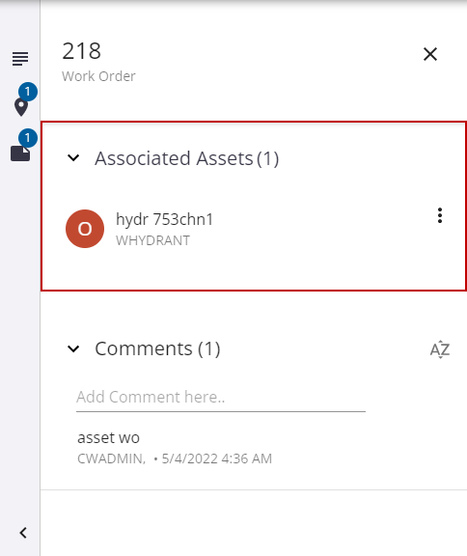This screenshot has width=467, height=556.
Task: Click the badge count on notes icon
Action: pos(28,138)
